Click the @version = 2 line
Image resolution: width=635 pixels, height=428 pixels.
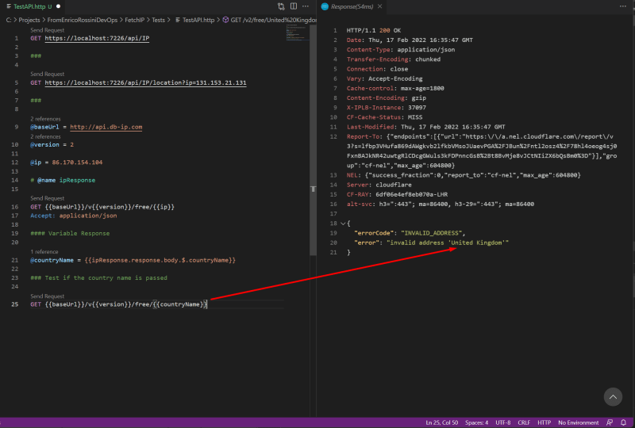[x=52, y=145]
